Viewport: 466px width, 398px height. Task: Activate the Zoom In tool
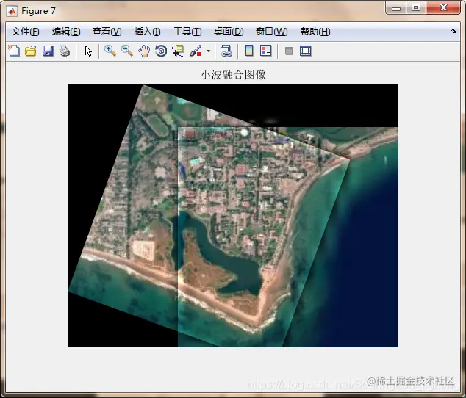[x=110, y=51]
